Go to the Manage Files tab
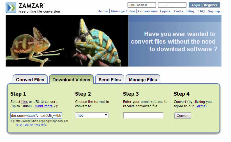Screen dimensions: 231x142 tap(143, 80)
